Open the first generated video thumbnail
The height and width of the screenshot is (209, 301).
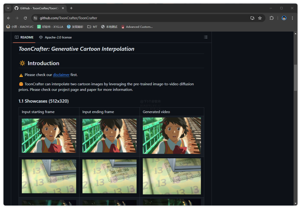tap(172, 136)
